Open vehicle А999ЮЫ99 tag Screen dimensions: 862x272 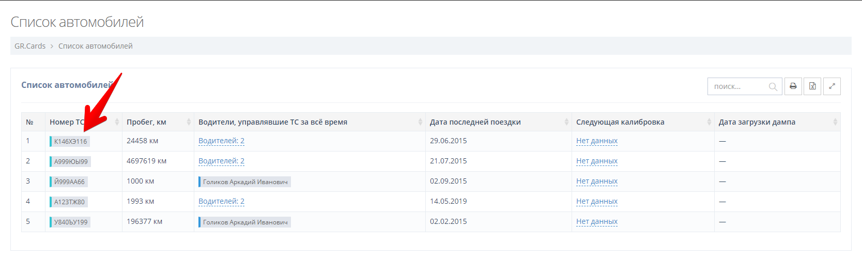pos(71,161)
